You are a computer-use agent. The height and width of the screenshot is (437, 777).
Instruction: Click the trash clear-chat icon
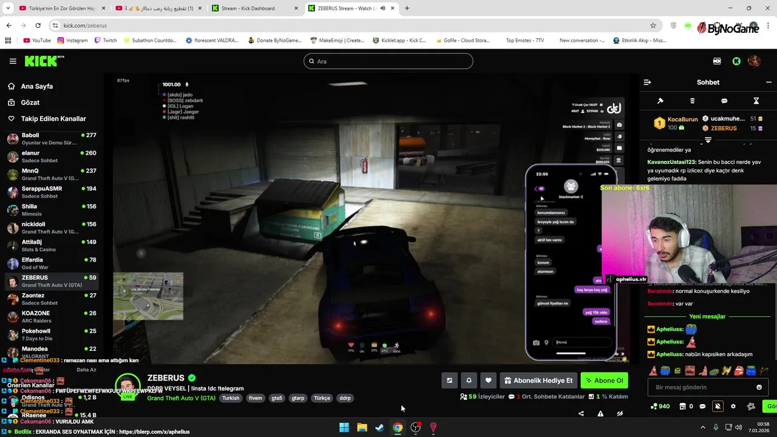click(693, 101)
